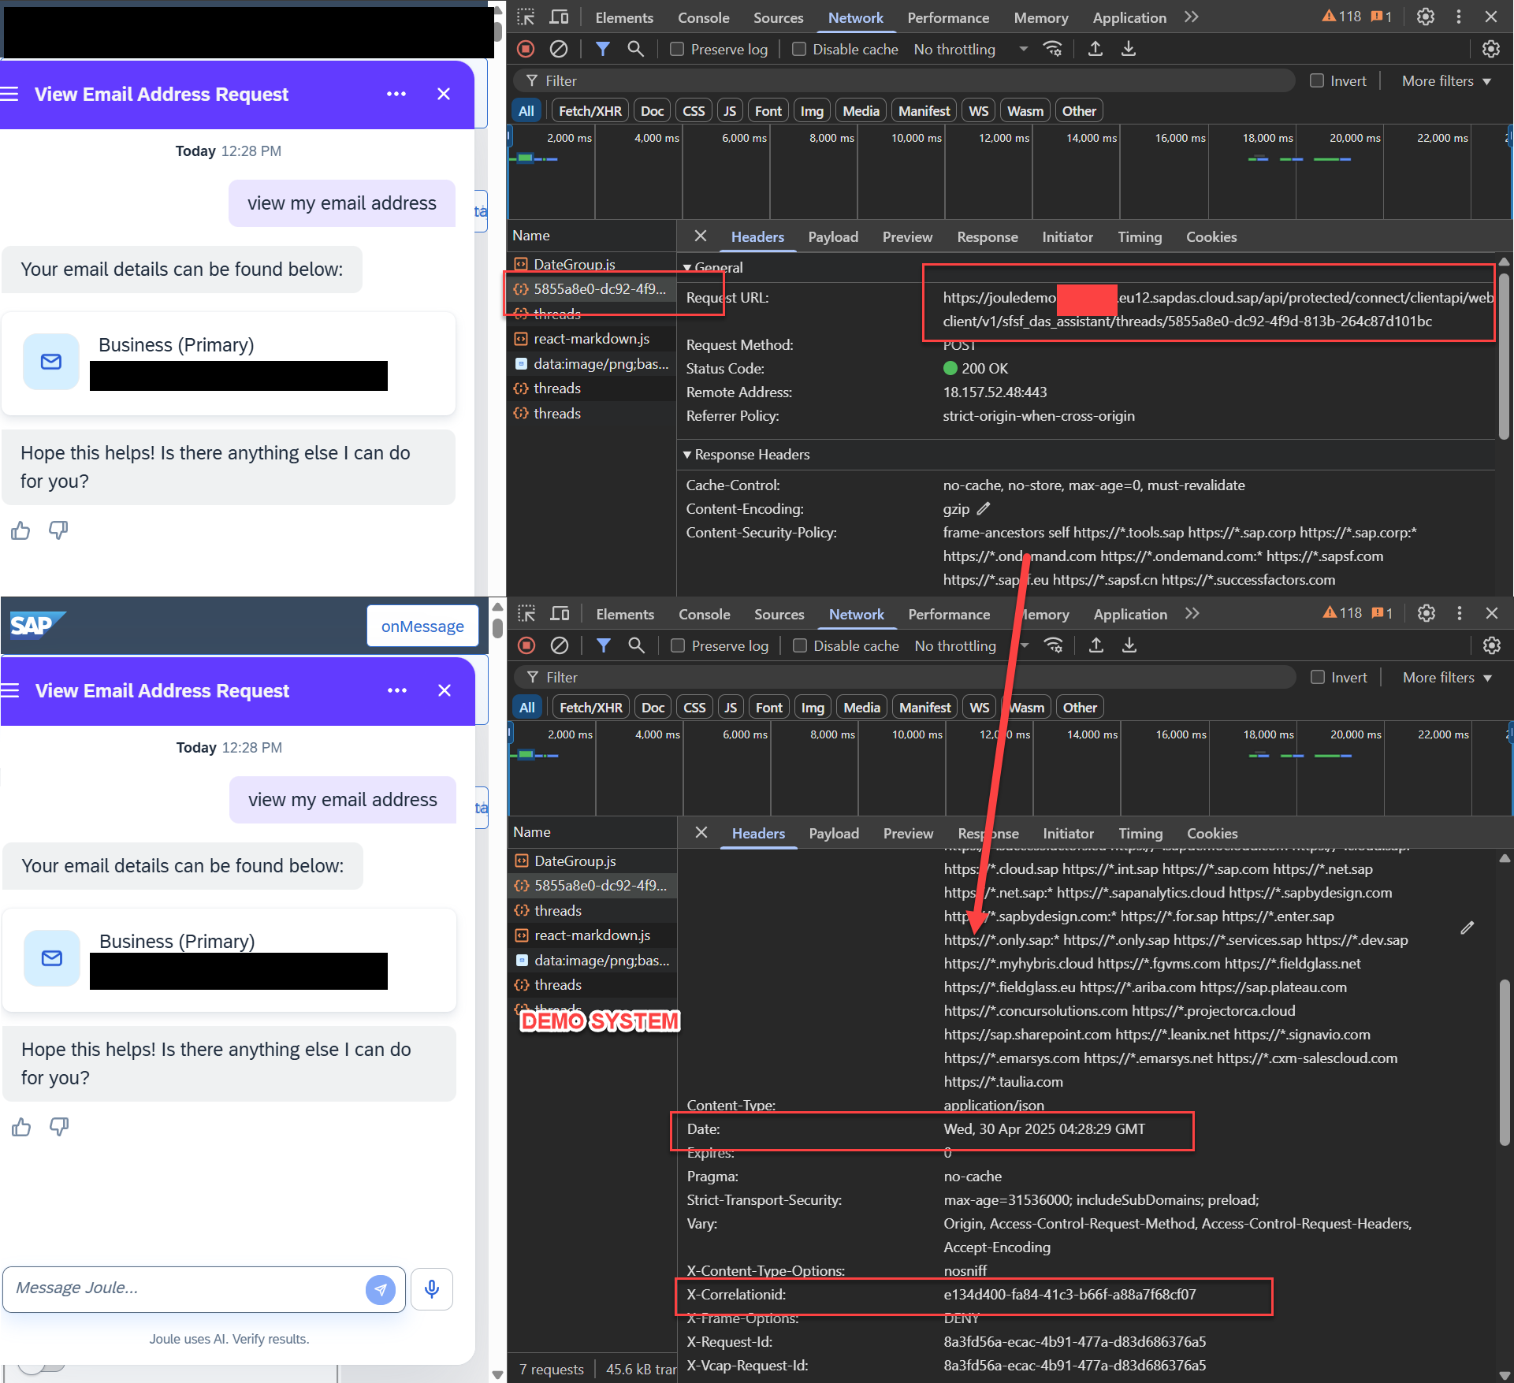Click the microphone button in Joule chat

click(432, 1288)
